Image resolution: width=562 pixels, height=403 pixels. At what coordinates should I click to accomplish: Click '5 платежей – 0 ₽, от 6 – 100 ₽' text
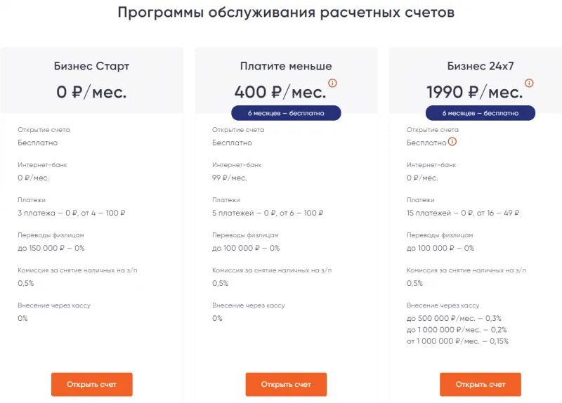pos(268,213)
